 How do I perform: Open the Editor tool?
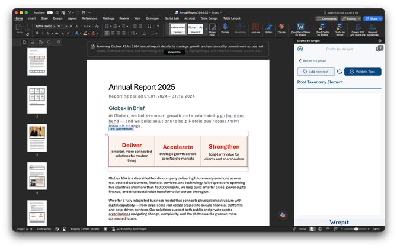[x=268, y=28]
